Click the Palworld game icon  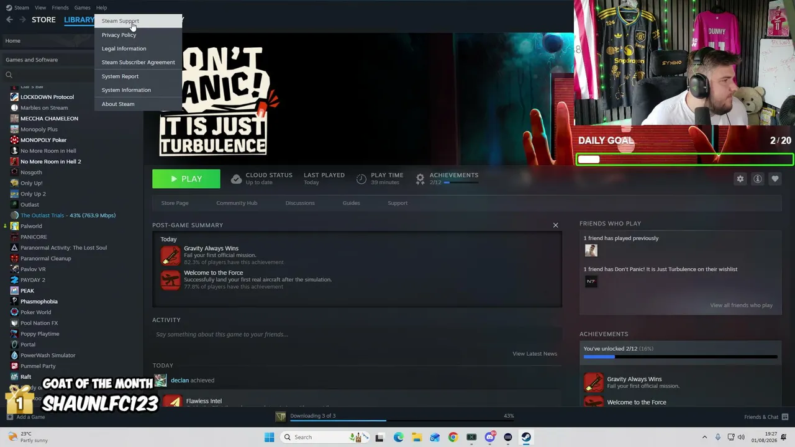click(x=14, y=226)
